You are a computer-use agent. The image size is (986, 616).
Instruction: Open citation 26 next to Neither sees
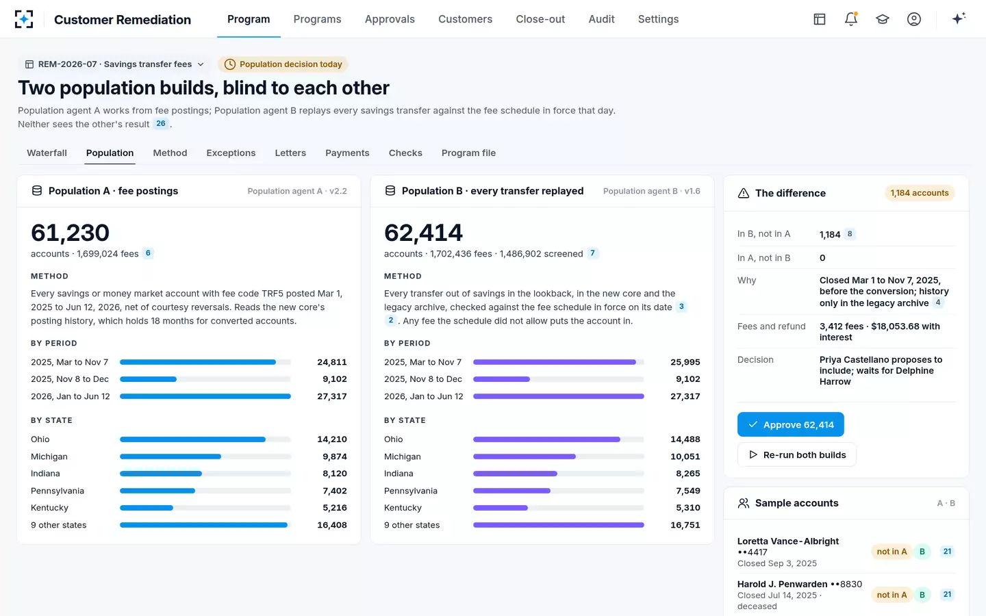pyautogui.click(x=161, y=124)
